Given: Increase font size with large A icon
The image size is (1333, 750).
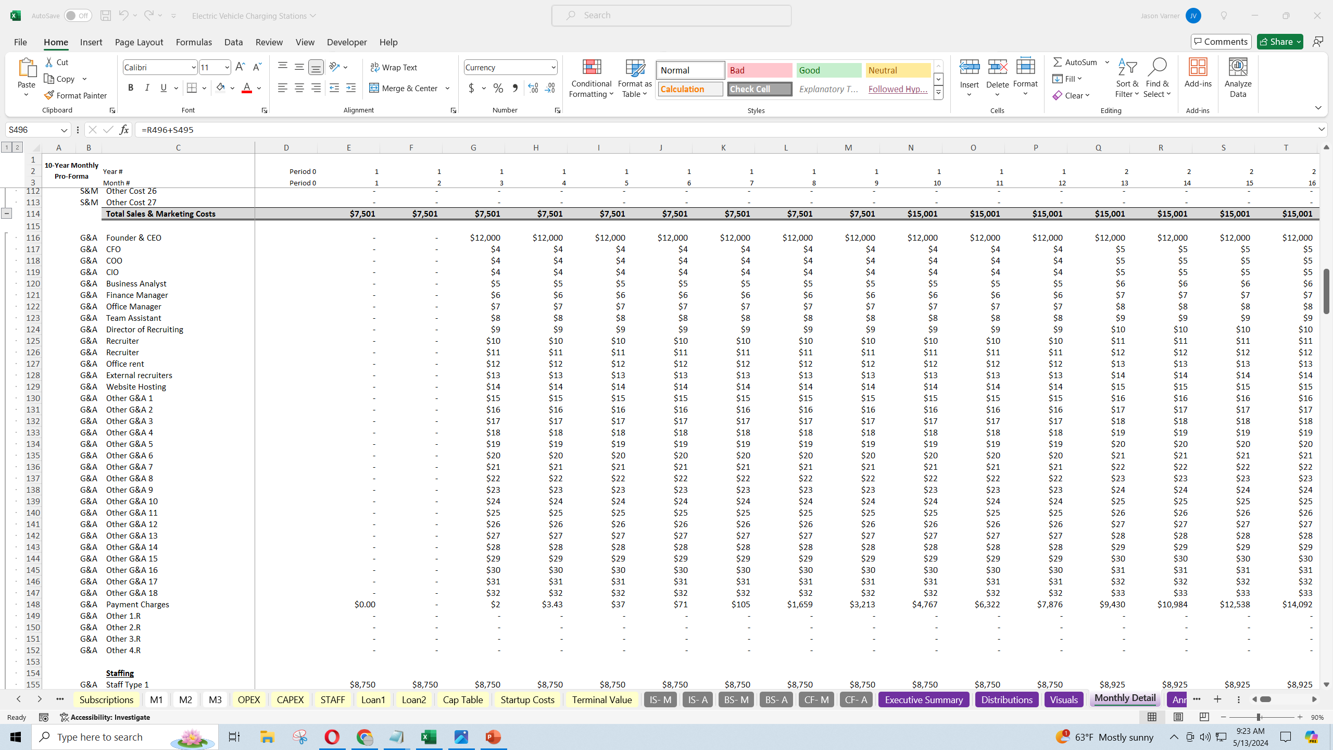Looking at the screenshot, I should (240, 67).
